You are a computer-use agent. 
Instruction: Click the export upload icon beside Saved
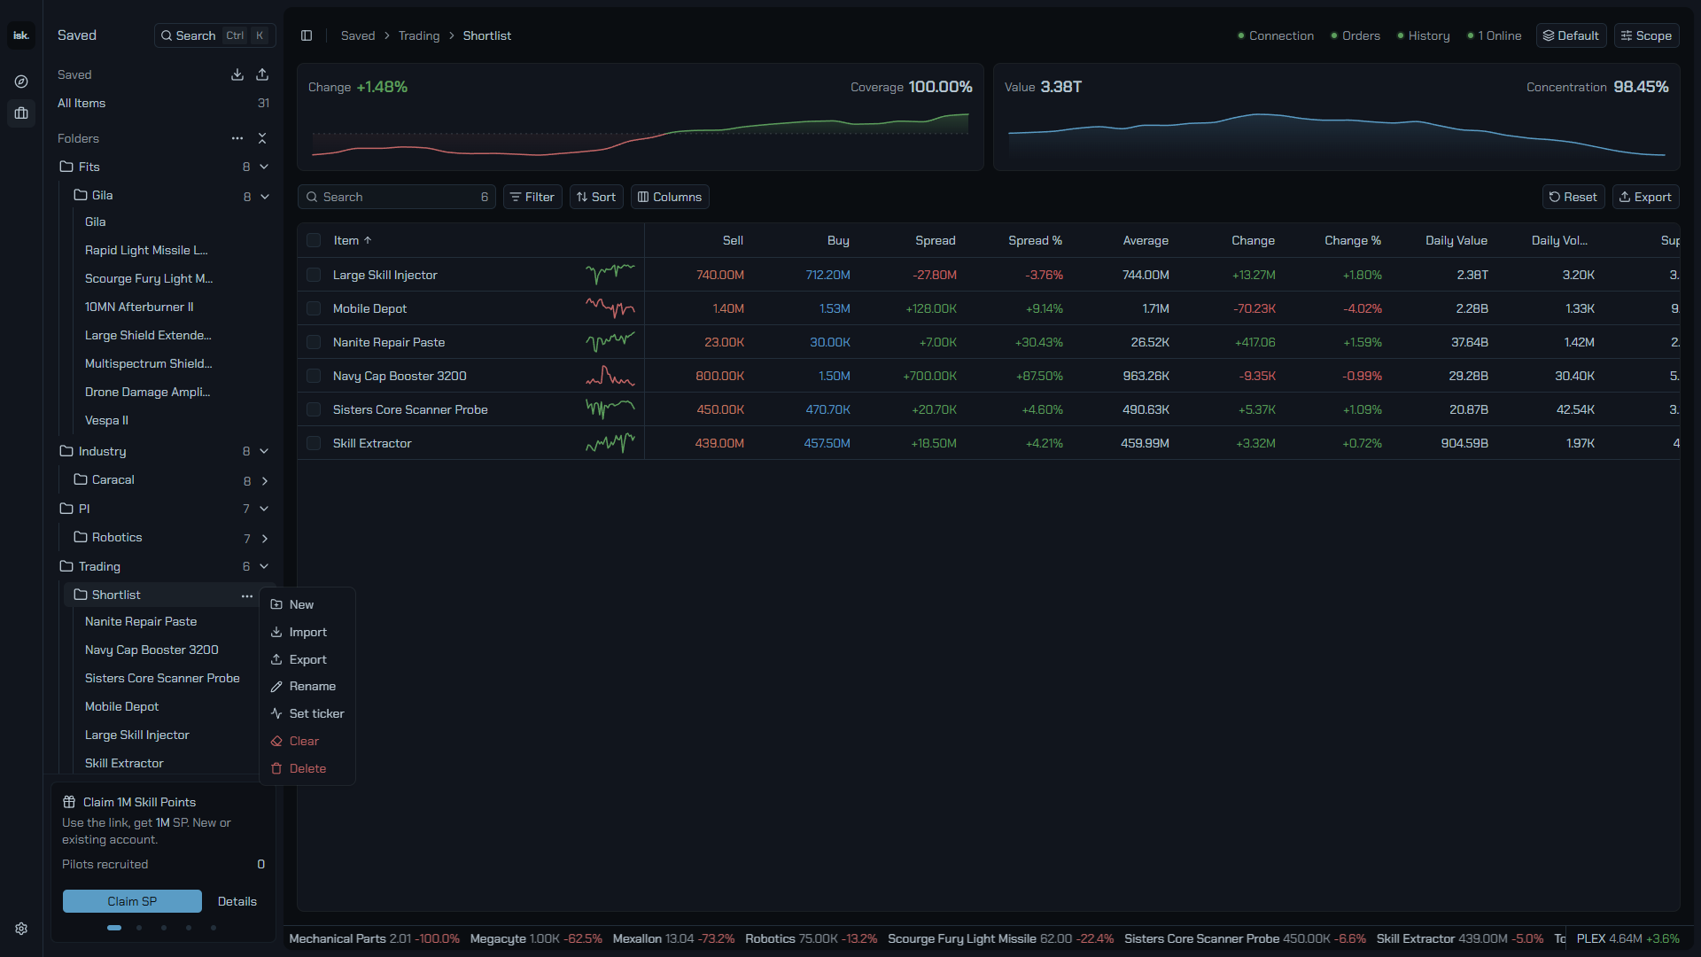tap(262, 74)
